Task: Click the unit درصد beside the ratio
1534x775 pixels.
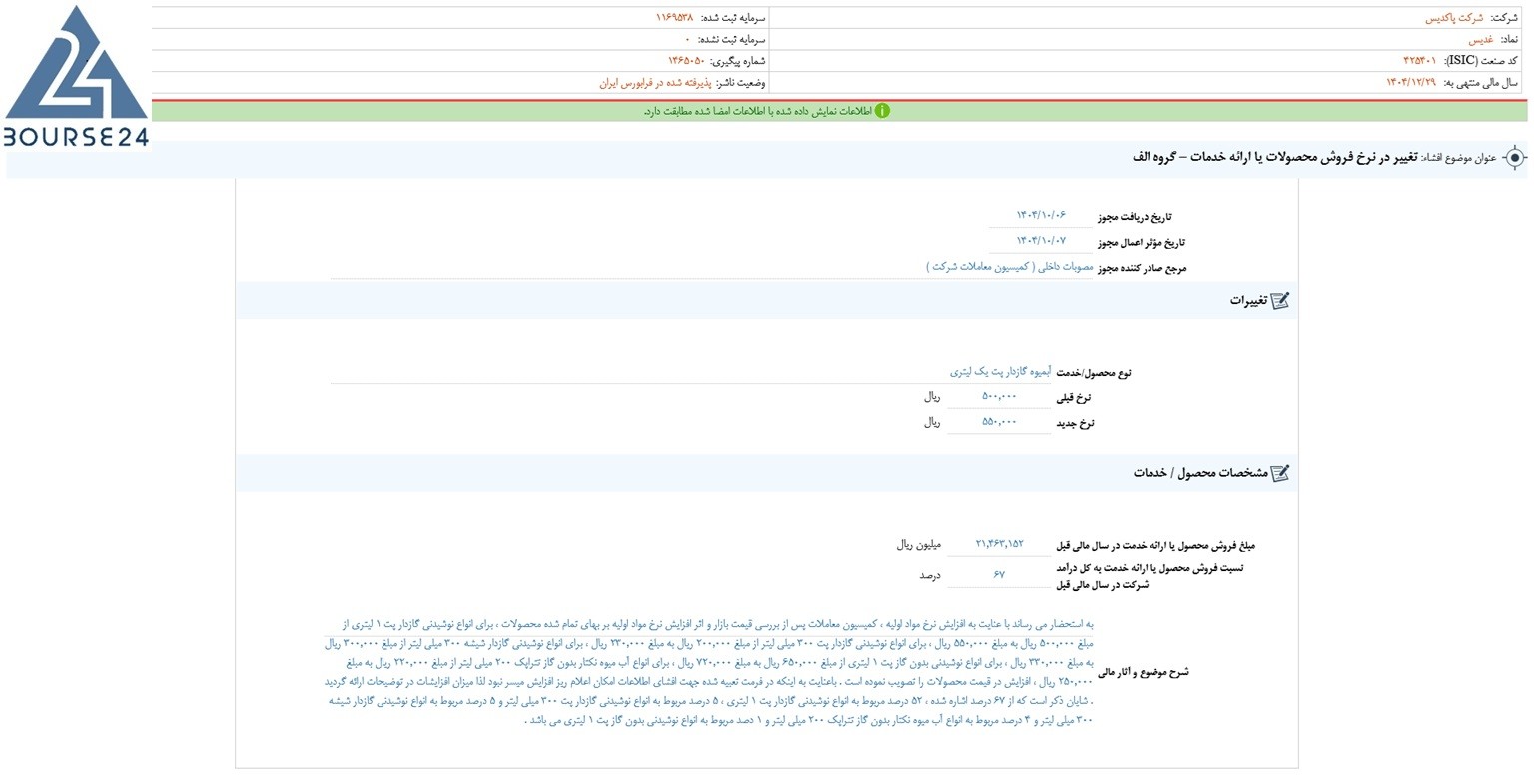Action: pos(930,576)
